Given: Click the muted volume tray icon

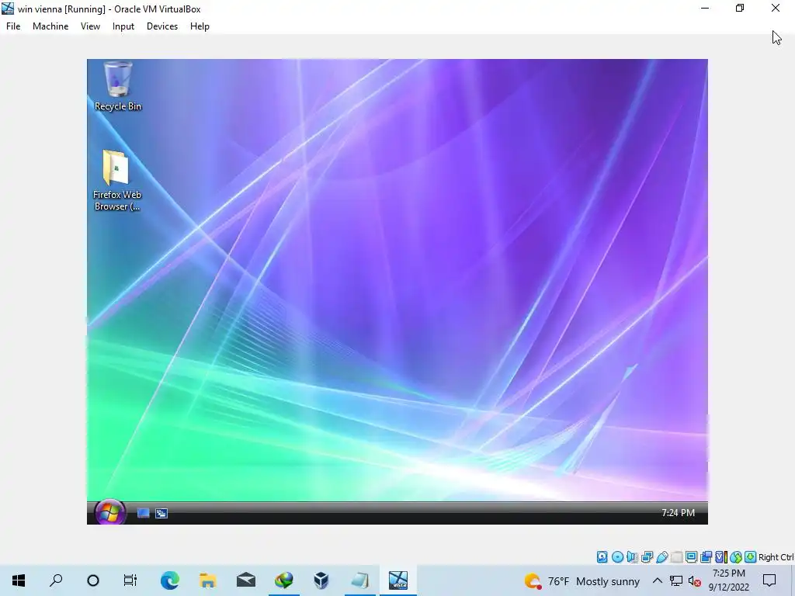Looking at the screenshot, I should point(695,580).
